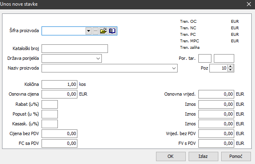
Task: Click the book lookup icon
Action: 112,31
